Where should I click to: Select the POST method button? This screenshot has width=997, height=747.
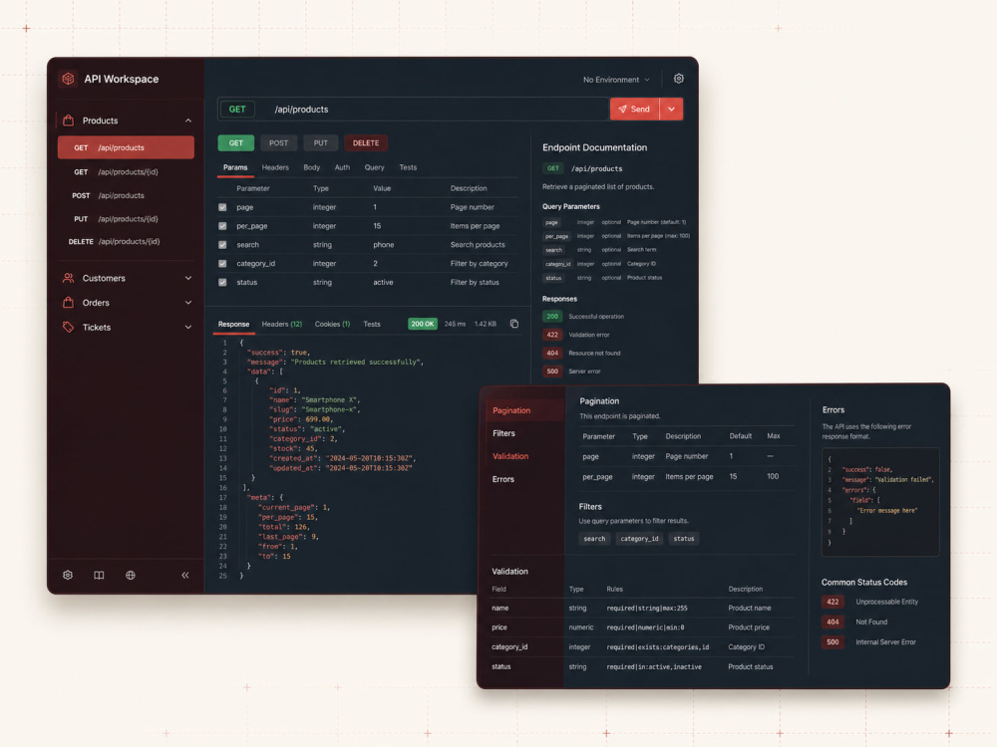coord(278,142)
